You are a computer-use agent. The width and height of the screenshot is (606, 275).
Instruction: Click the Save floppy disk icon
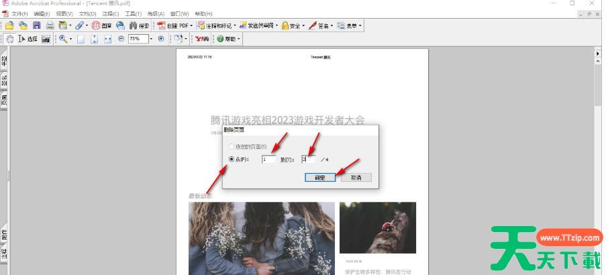pyautogui.click(x=36, y=25)
